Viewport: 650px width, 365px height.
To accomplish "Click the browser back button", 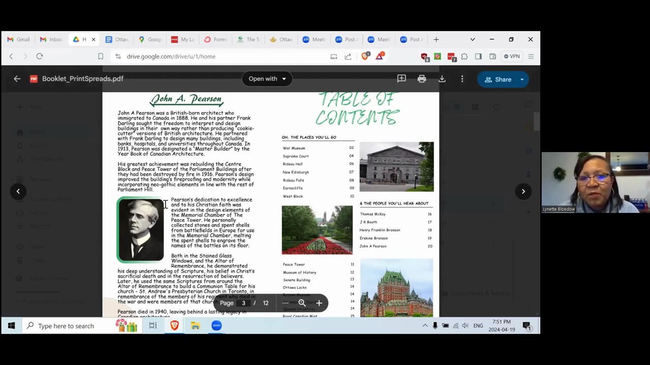I will (11, 56).
